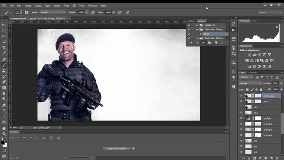Lock all with padlock icon
This screenshot has height=160, width=284.
pyautogui.click(x=261, y=90)
